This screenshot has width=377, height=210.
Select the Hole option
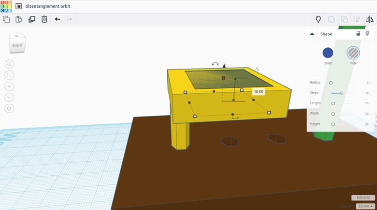(x=353, y=53)
